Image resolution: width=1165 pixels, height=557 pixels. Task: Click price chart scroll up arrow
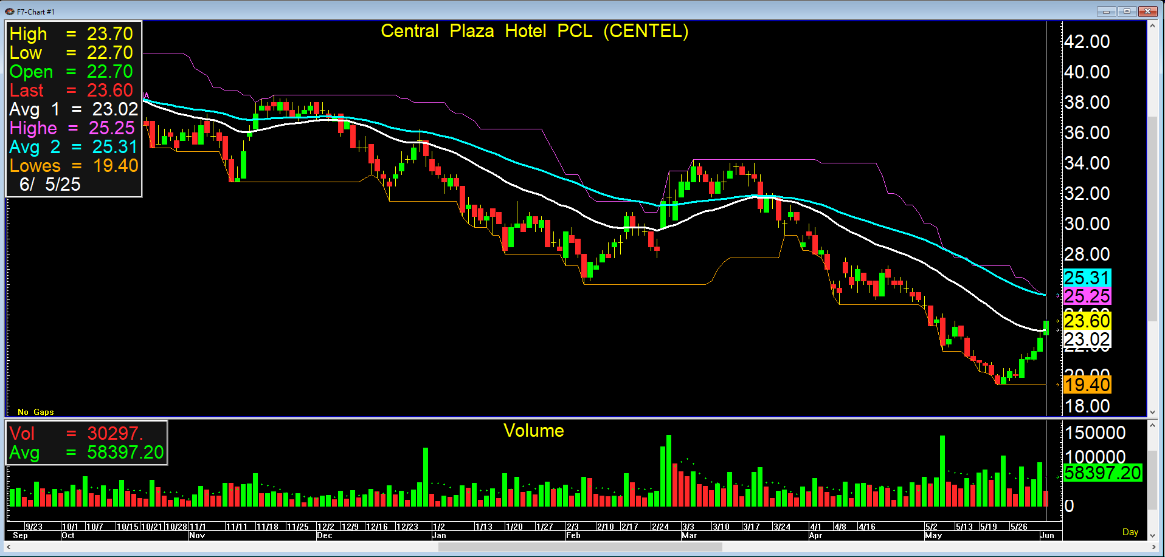click(1152, 26)
